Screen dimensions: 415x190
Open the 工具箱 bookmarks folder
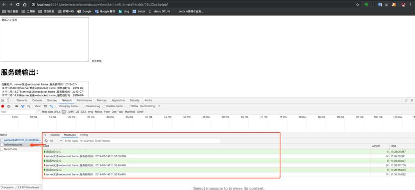coord(28,11)
